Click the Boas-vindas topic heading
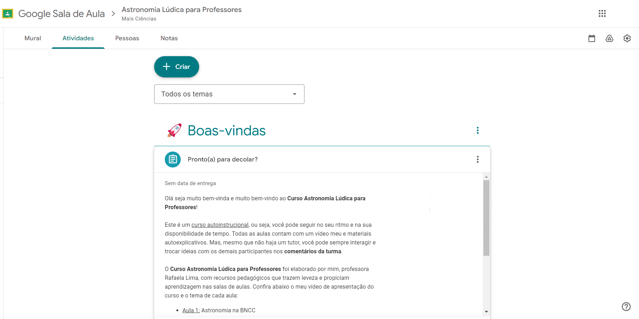Viewport: 639px width, 319px height. (x=227, y=130)
